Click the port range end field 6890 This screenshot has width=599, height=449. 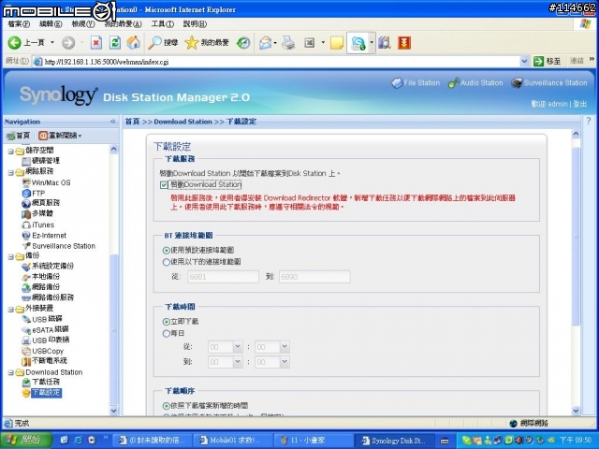click(314, 277)
